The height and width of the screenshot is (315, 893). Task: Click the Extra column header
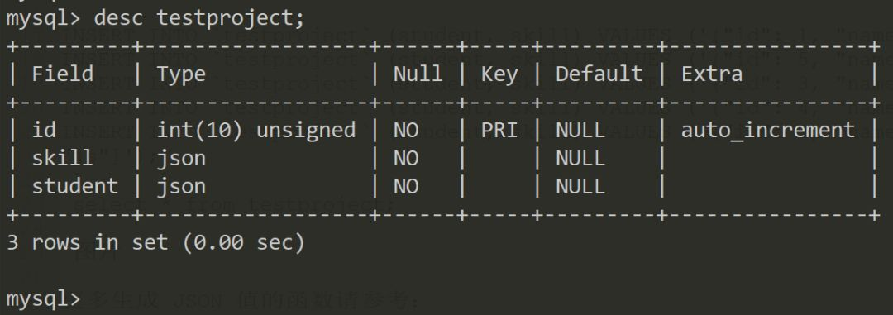click(712, 74)
